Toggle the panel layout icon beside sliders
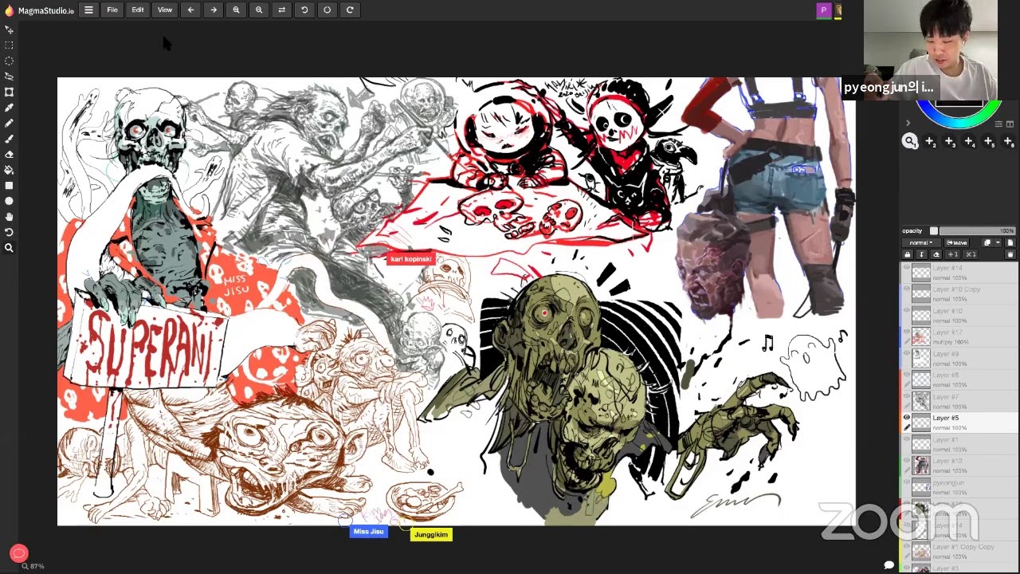Image resolution: width=1020 pixels, height=574 pixels. 1010,124
